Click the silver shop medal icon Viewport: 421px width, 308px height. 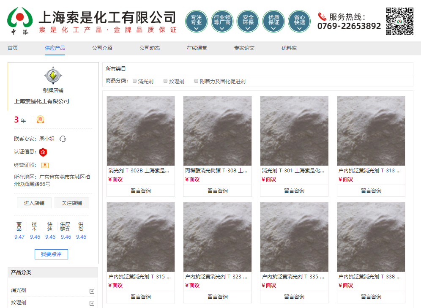coord(53,75)
